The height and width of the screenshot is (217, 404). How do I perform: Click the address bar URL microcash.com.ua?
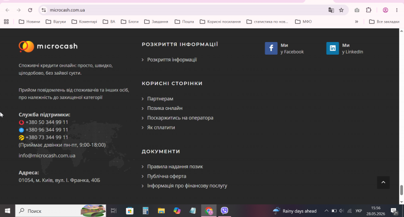click(67, 10)
